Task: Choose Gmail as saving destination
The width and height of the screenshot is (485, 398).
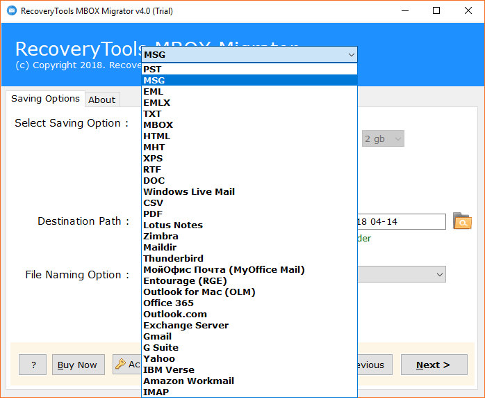Action: pyautogui.click(x=249, y=337)
